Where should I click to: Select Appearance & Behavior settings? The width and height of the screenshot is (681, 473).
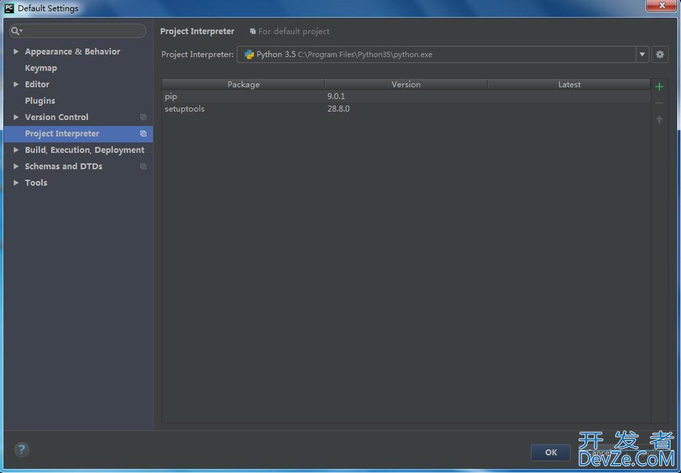(73, 51)
